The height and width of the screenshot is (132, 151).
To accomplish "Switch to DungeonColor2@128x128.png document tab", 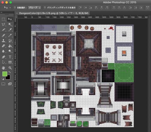I will 54,13.
